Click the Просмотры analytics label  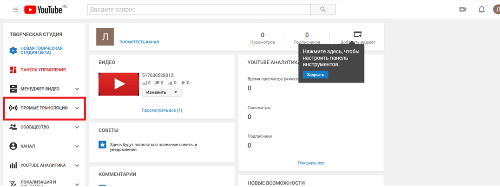[259, 108]
